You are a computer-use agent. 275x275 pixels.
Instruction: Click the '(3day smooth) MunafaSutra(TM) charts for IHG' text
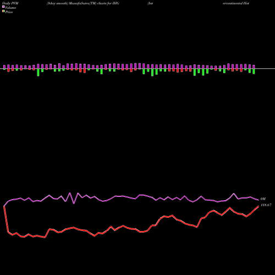tap(83, 3)
